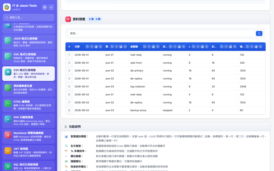Click the IT @ Jason Tools logo
This screenshot has height=171, width=274.
pyautogui.click(x=7, y=7)
